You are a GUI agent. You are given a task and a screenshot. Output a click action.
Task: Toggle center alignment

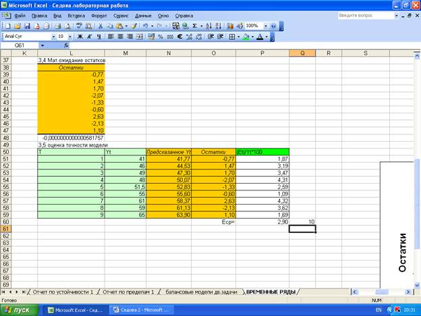coord(120,36)
